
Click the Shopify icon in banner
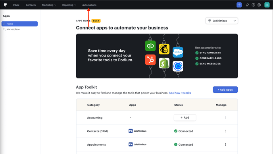pos(164,63)
